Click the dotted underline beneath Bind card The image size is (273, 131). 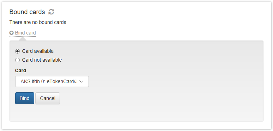tap(23, 36)
